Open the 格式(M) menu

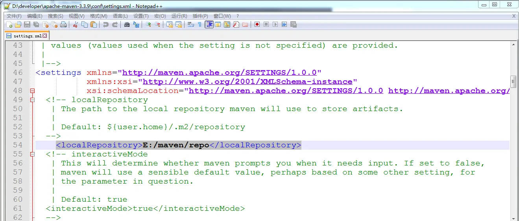(98, 16)
